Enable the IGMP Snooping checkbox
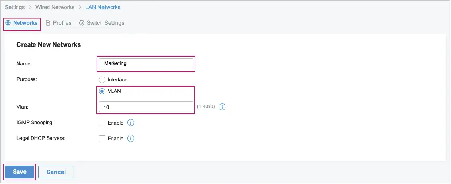 pos(102,123)
